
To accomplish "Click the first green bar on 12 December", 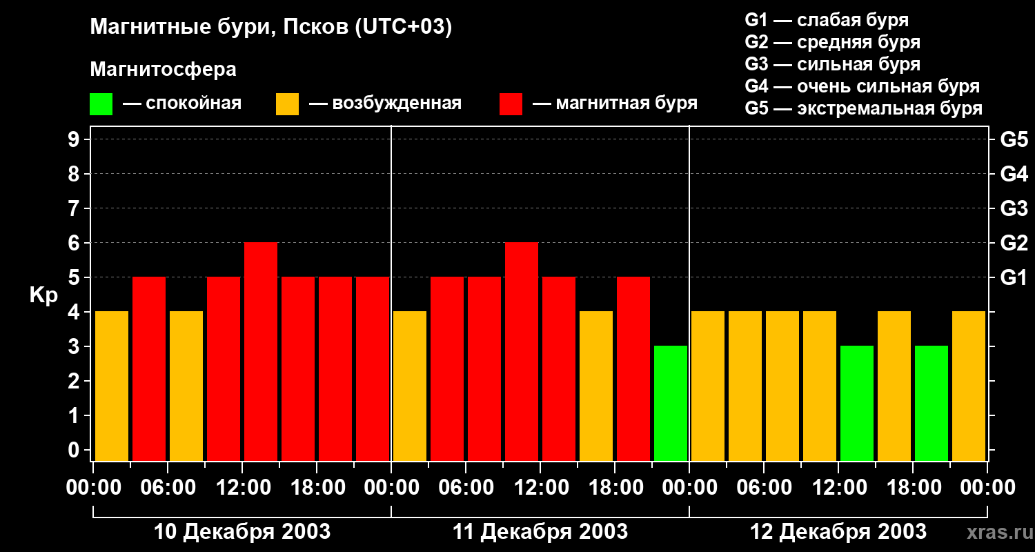I will pos(857,403).
